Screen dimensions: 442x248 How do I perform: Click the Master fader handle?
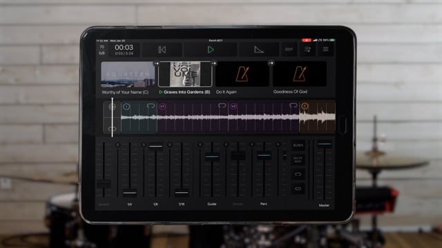[x=325, y=144]
